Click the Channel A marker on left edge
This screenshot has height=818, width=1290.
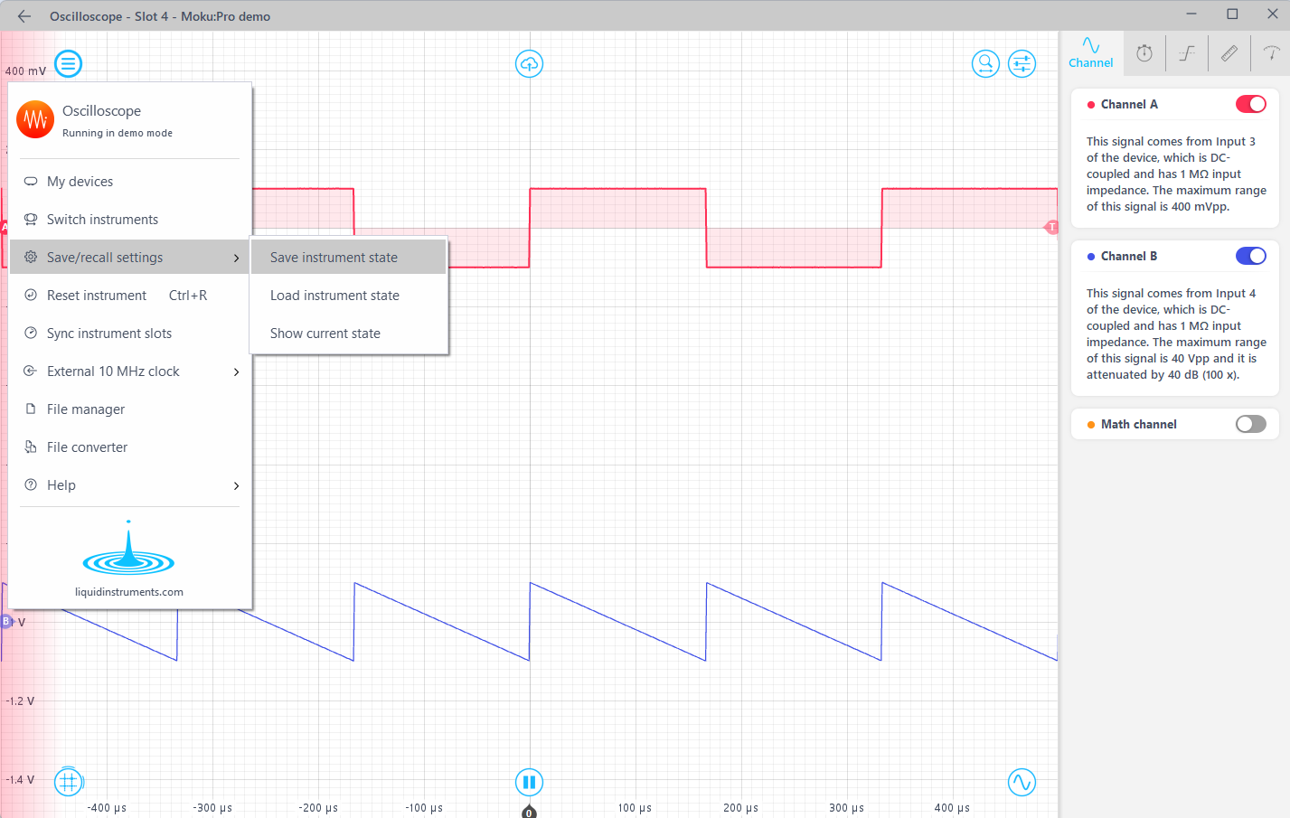tap(4, 227)
